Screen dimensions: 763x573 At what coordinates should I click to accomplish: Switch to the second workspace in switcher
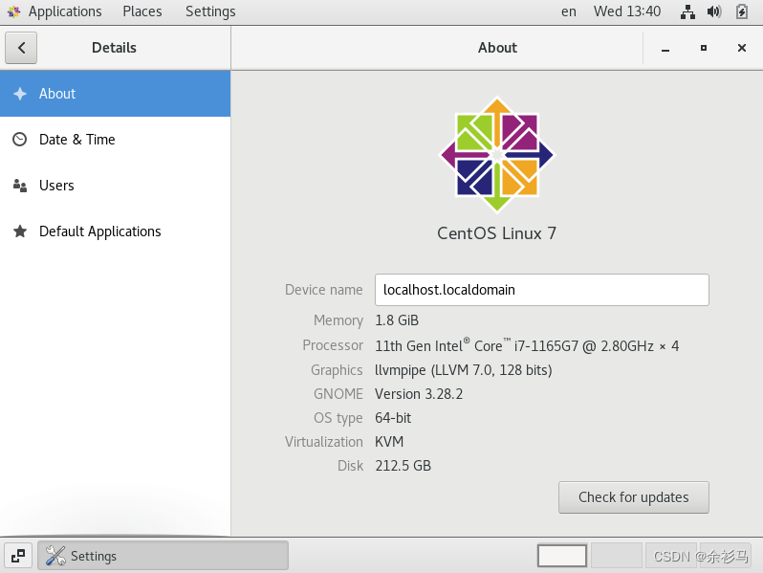click(x=616, y=556)
